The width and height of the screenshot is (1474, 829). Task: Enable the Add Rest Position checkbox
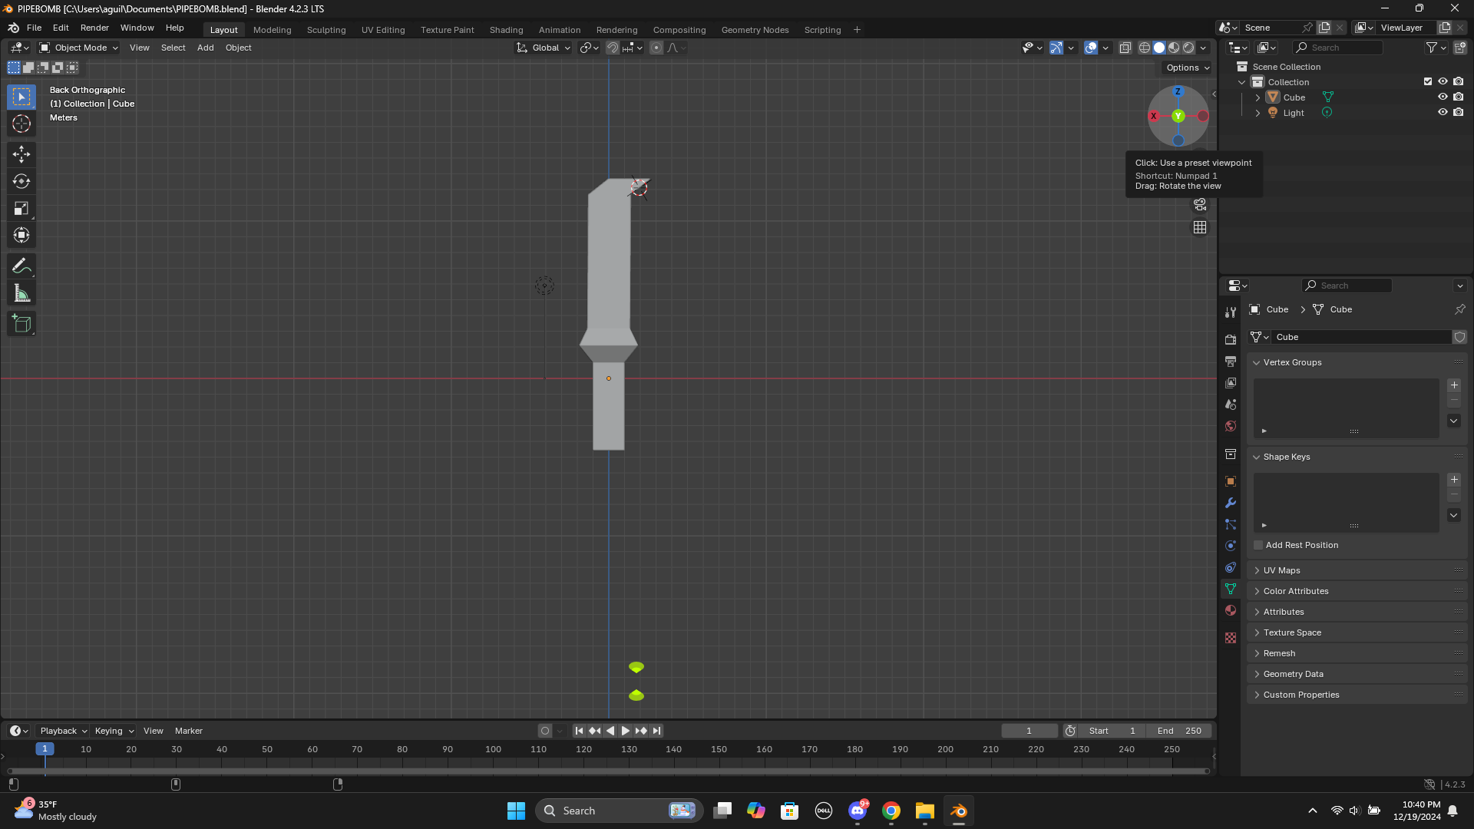coord(1258,545)
